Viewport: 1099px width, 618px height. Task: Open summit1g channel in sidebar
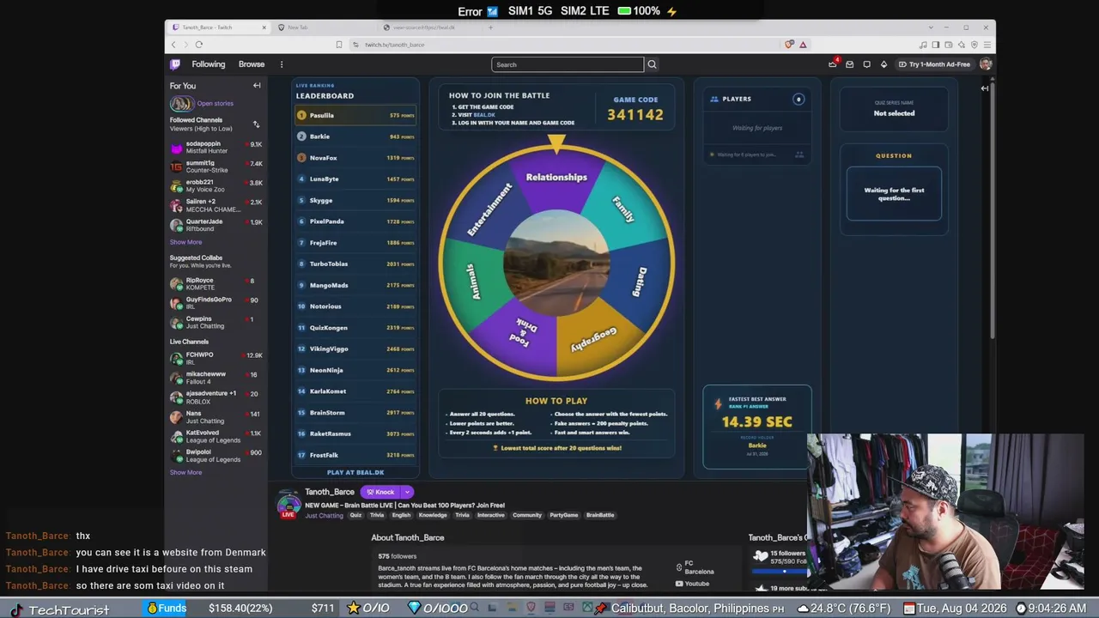coord(216,167)
